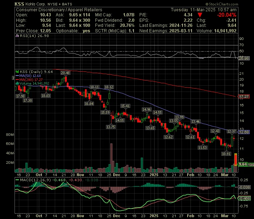Click the MA(50) 12.68 legend entry
The image size is (254, 219).
[28, 76]
